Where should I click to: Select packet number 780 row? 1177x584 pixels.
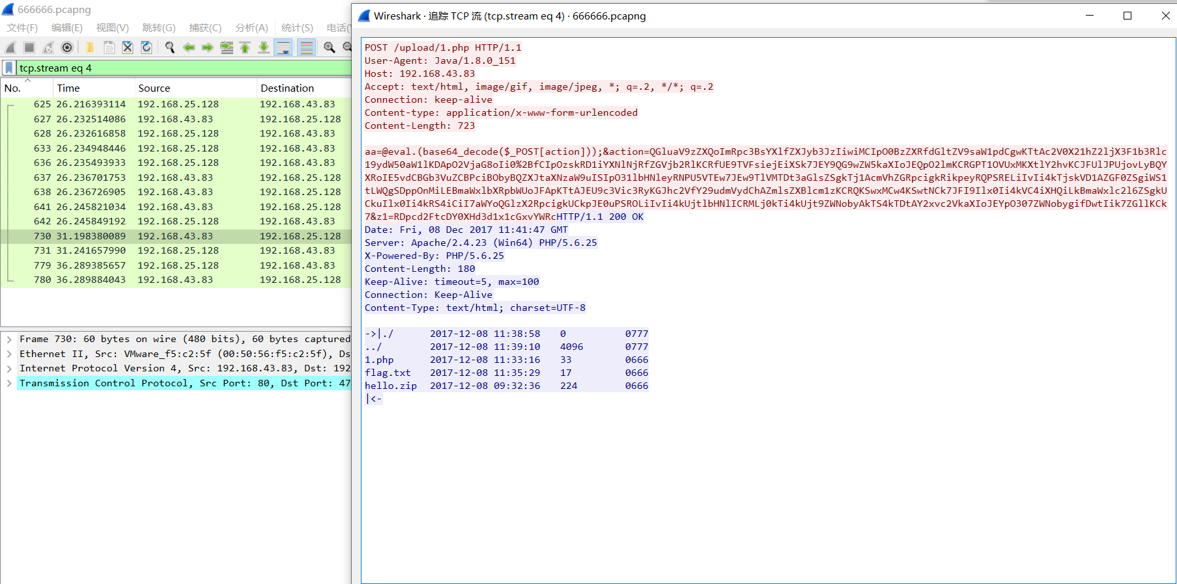[176, 280]
